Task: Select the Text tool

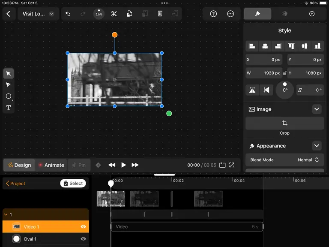Action: tap(9, 108)
